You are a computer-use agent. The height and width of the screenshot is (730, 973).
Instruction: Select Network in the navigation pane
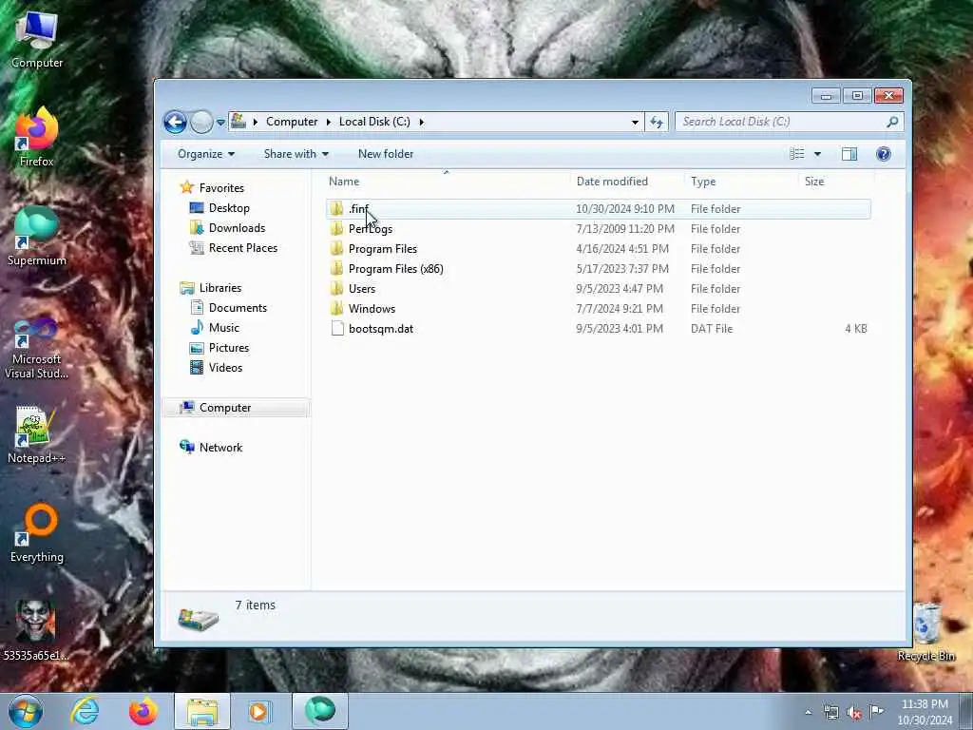[x=220, y=447]
